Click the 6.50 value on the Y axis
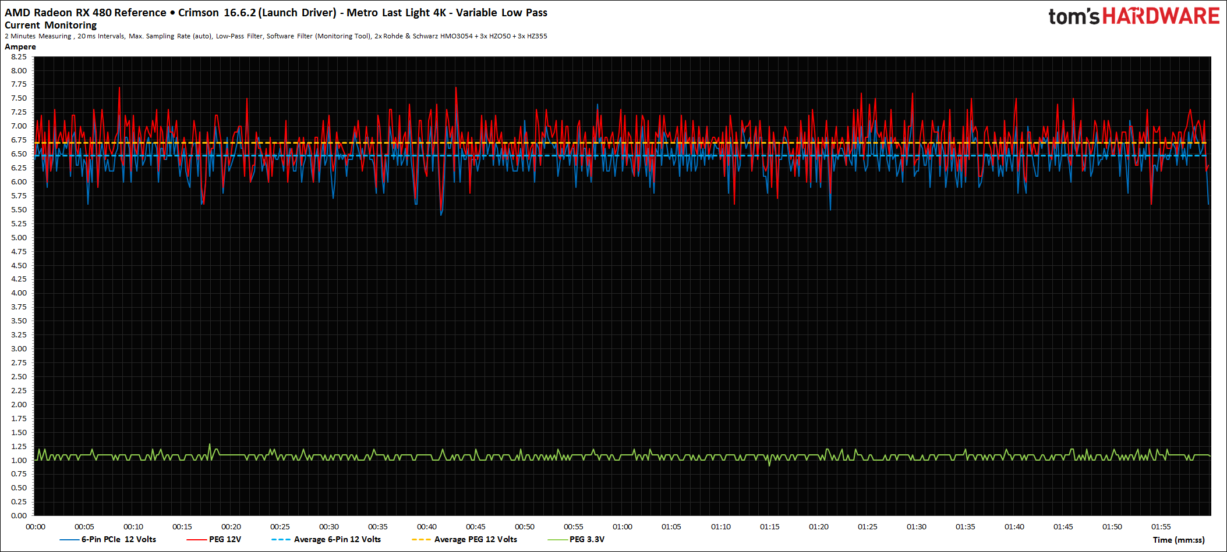The height and width of the screenshot is (552, 1227). click(19, 154)
